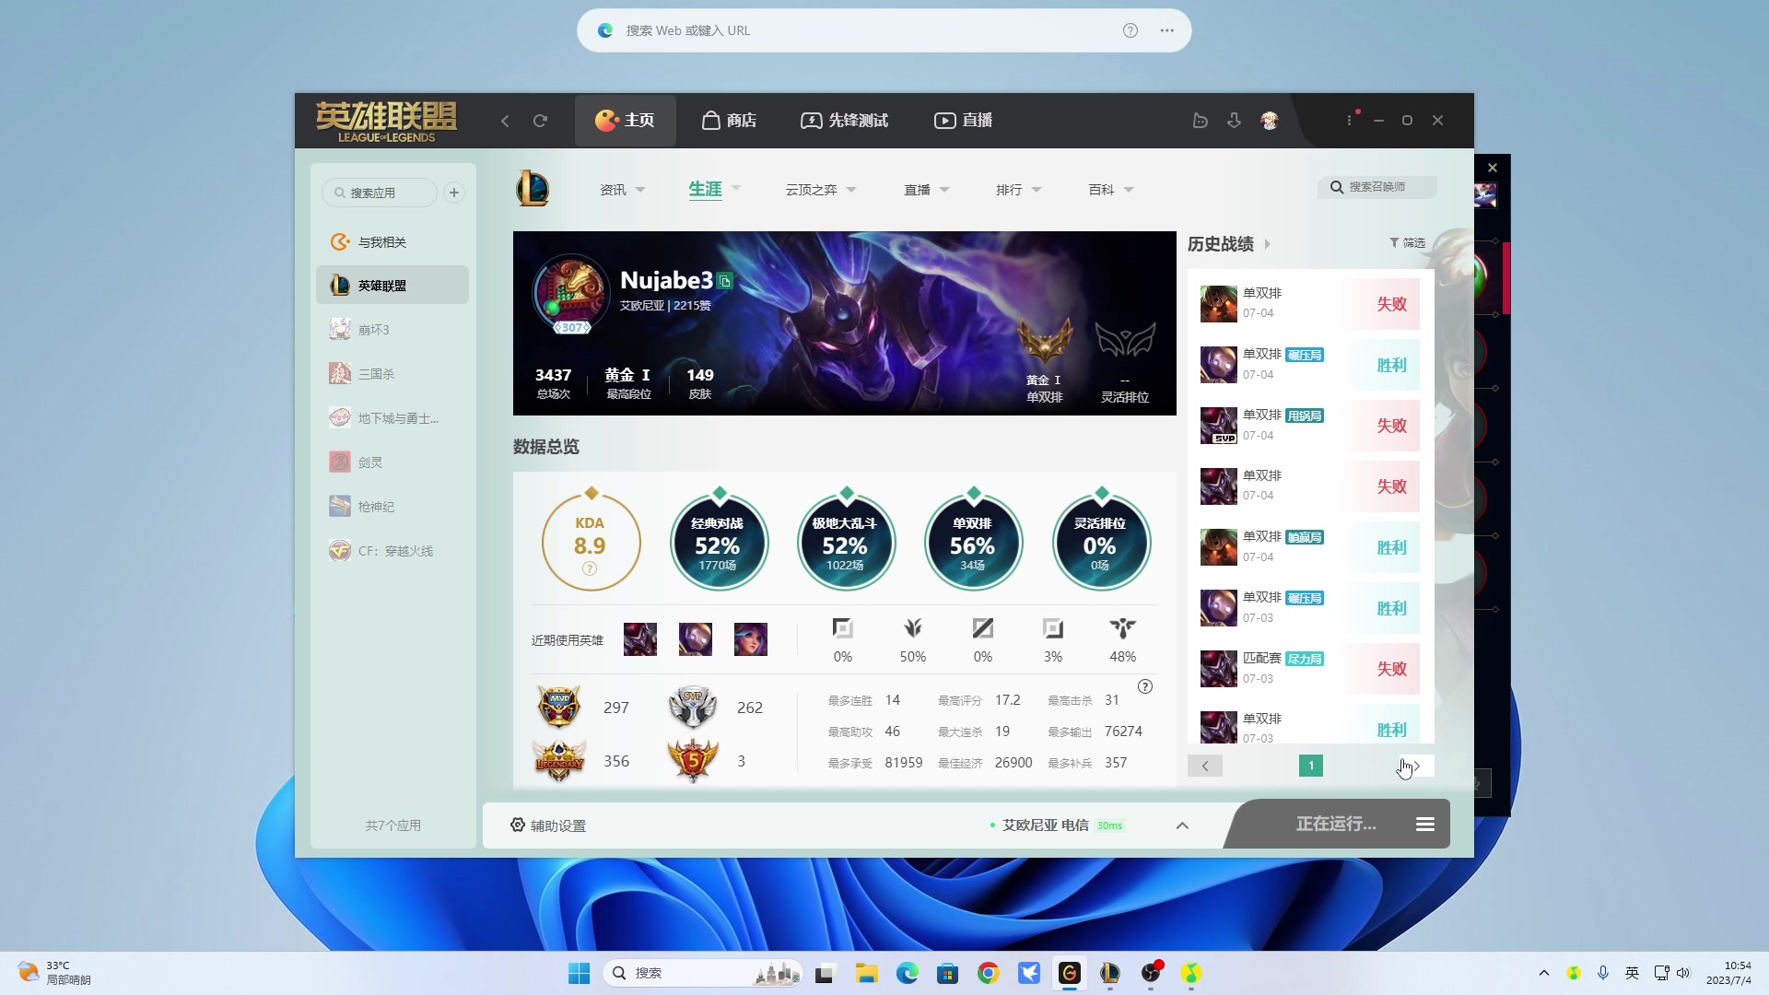Click the 搜索召唤师 search box
The width and height of the screenshot is (1769, 995).
tap(1377, 187)
